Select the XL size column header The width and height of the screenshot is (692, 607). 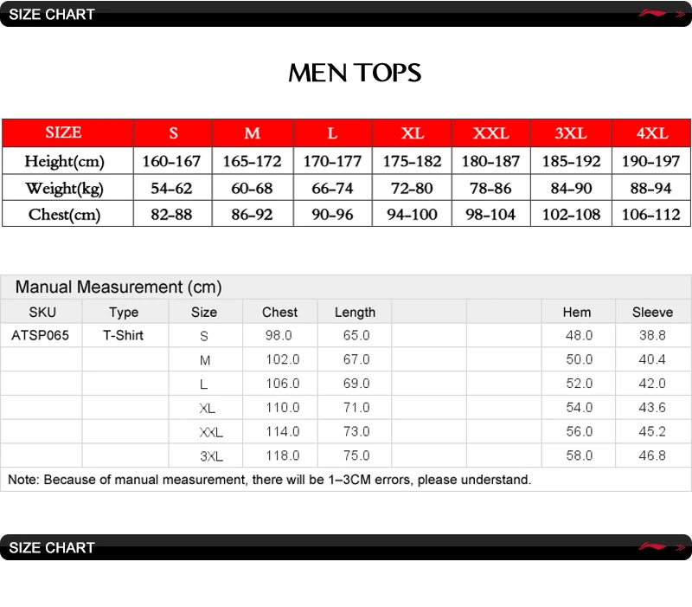coord(413,132)
